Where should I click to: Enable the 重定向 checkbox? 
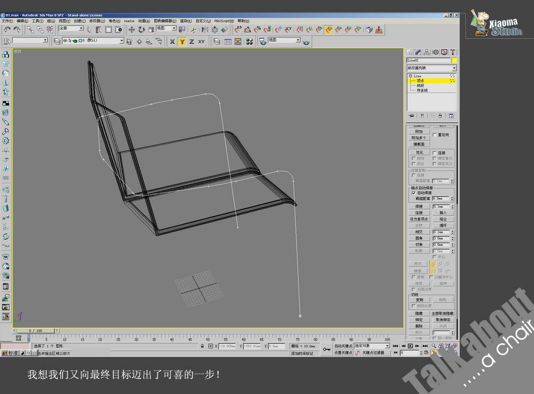[435, 135]
